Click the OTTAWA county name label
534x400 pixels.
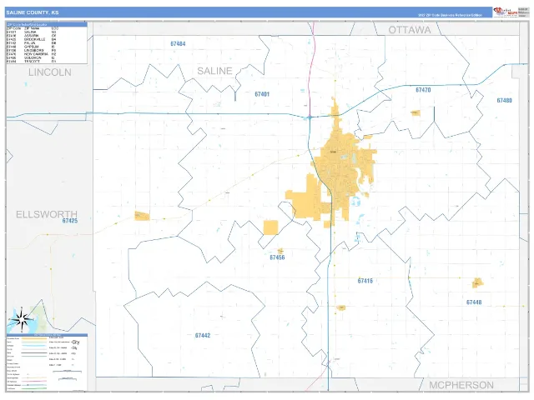coord(410,30)
